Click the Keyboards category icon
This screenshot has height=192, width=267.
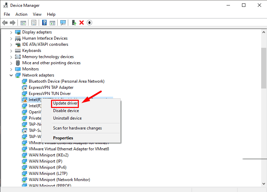(x=18, y=51)
